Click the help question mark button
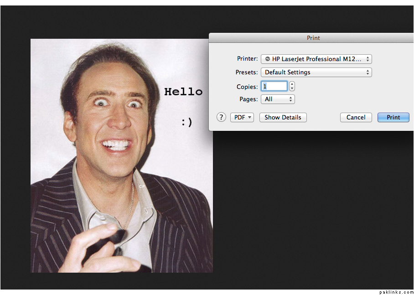This screenshot has height=295, width=414. [x=221, y=117]
